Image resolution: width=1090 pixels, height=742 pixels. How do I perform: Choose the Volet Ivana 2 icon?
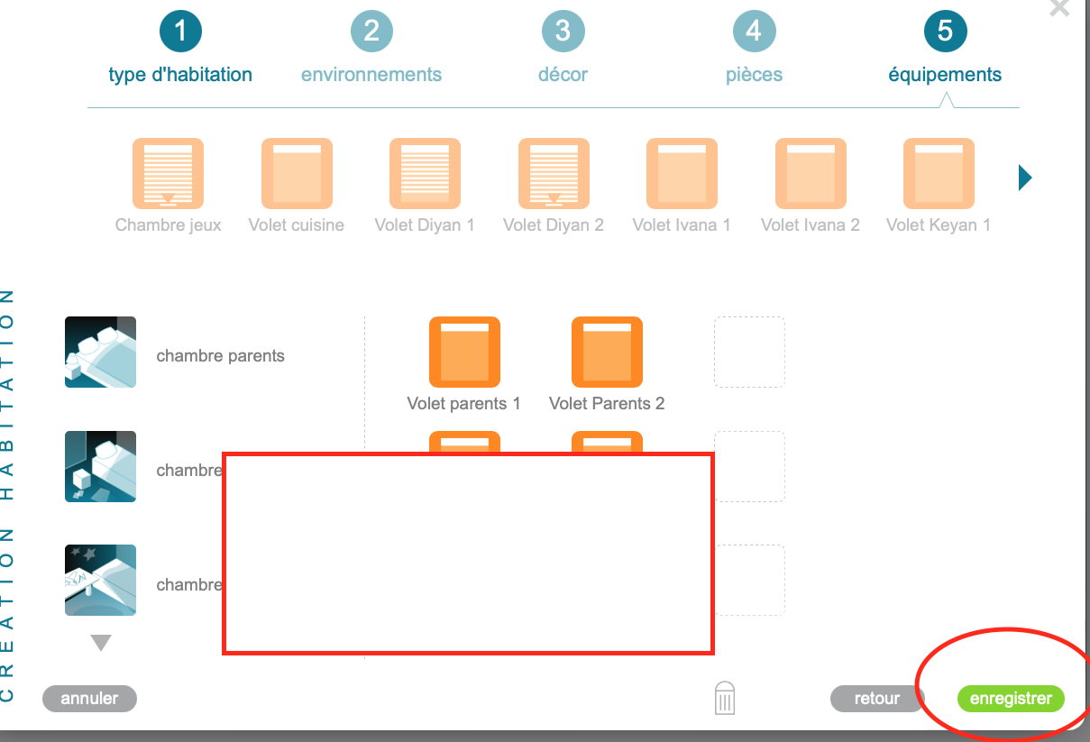(811, 174)
